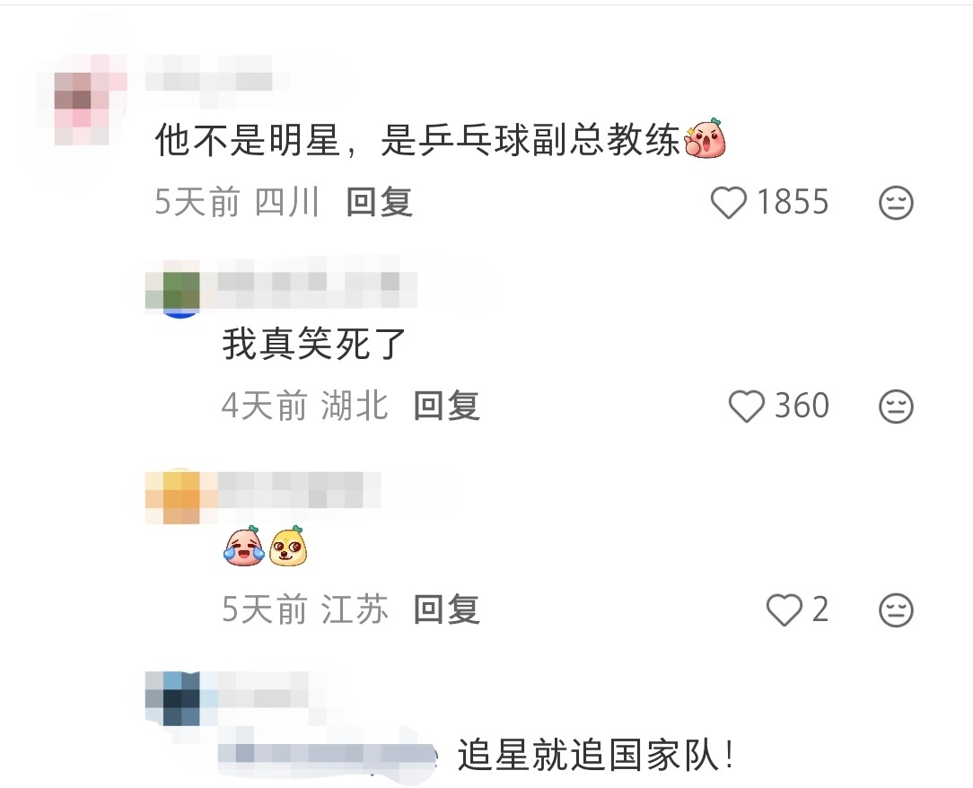The image size is (973, 788).
Task: Tap the crying-laughing emoji in reply
Action: [244, 546]
